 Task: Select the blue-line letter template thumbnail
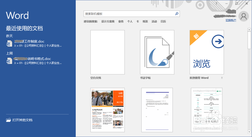click(x=157, y=110)
